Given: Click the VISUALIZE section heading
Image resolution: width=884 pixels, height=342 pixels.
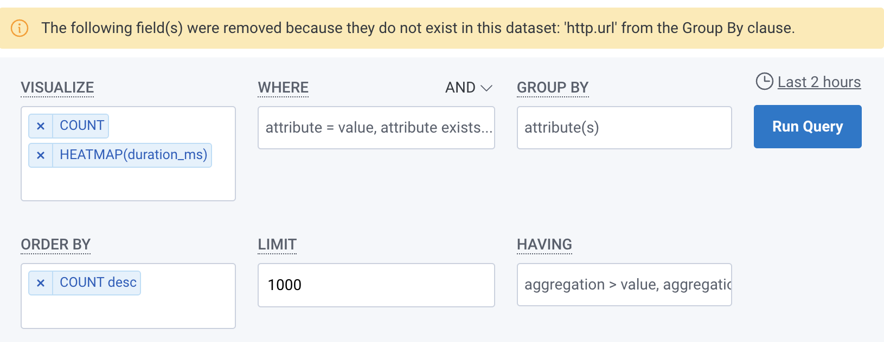Looking at the screenshot, I should tap(57, 87).
